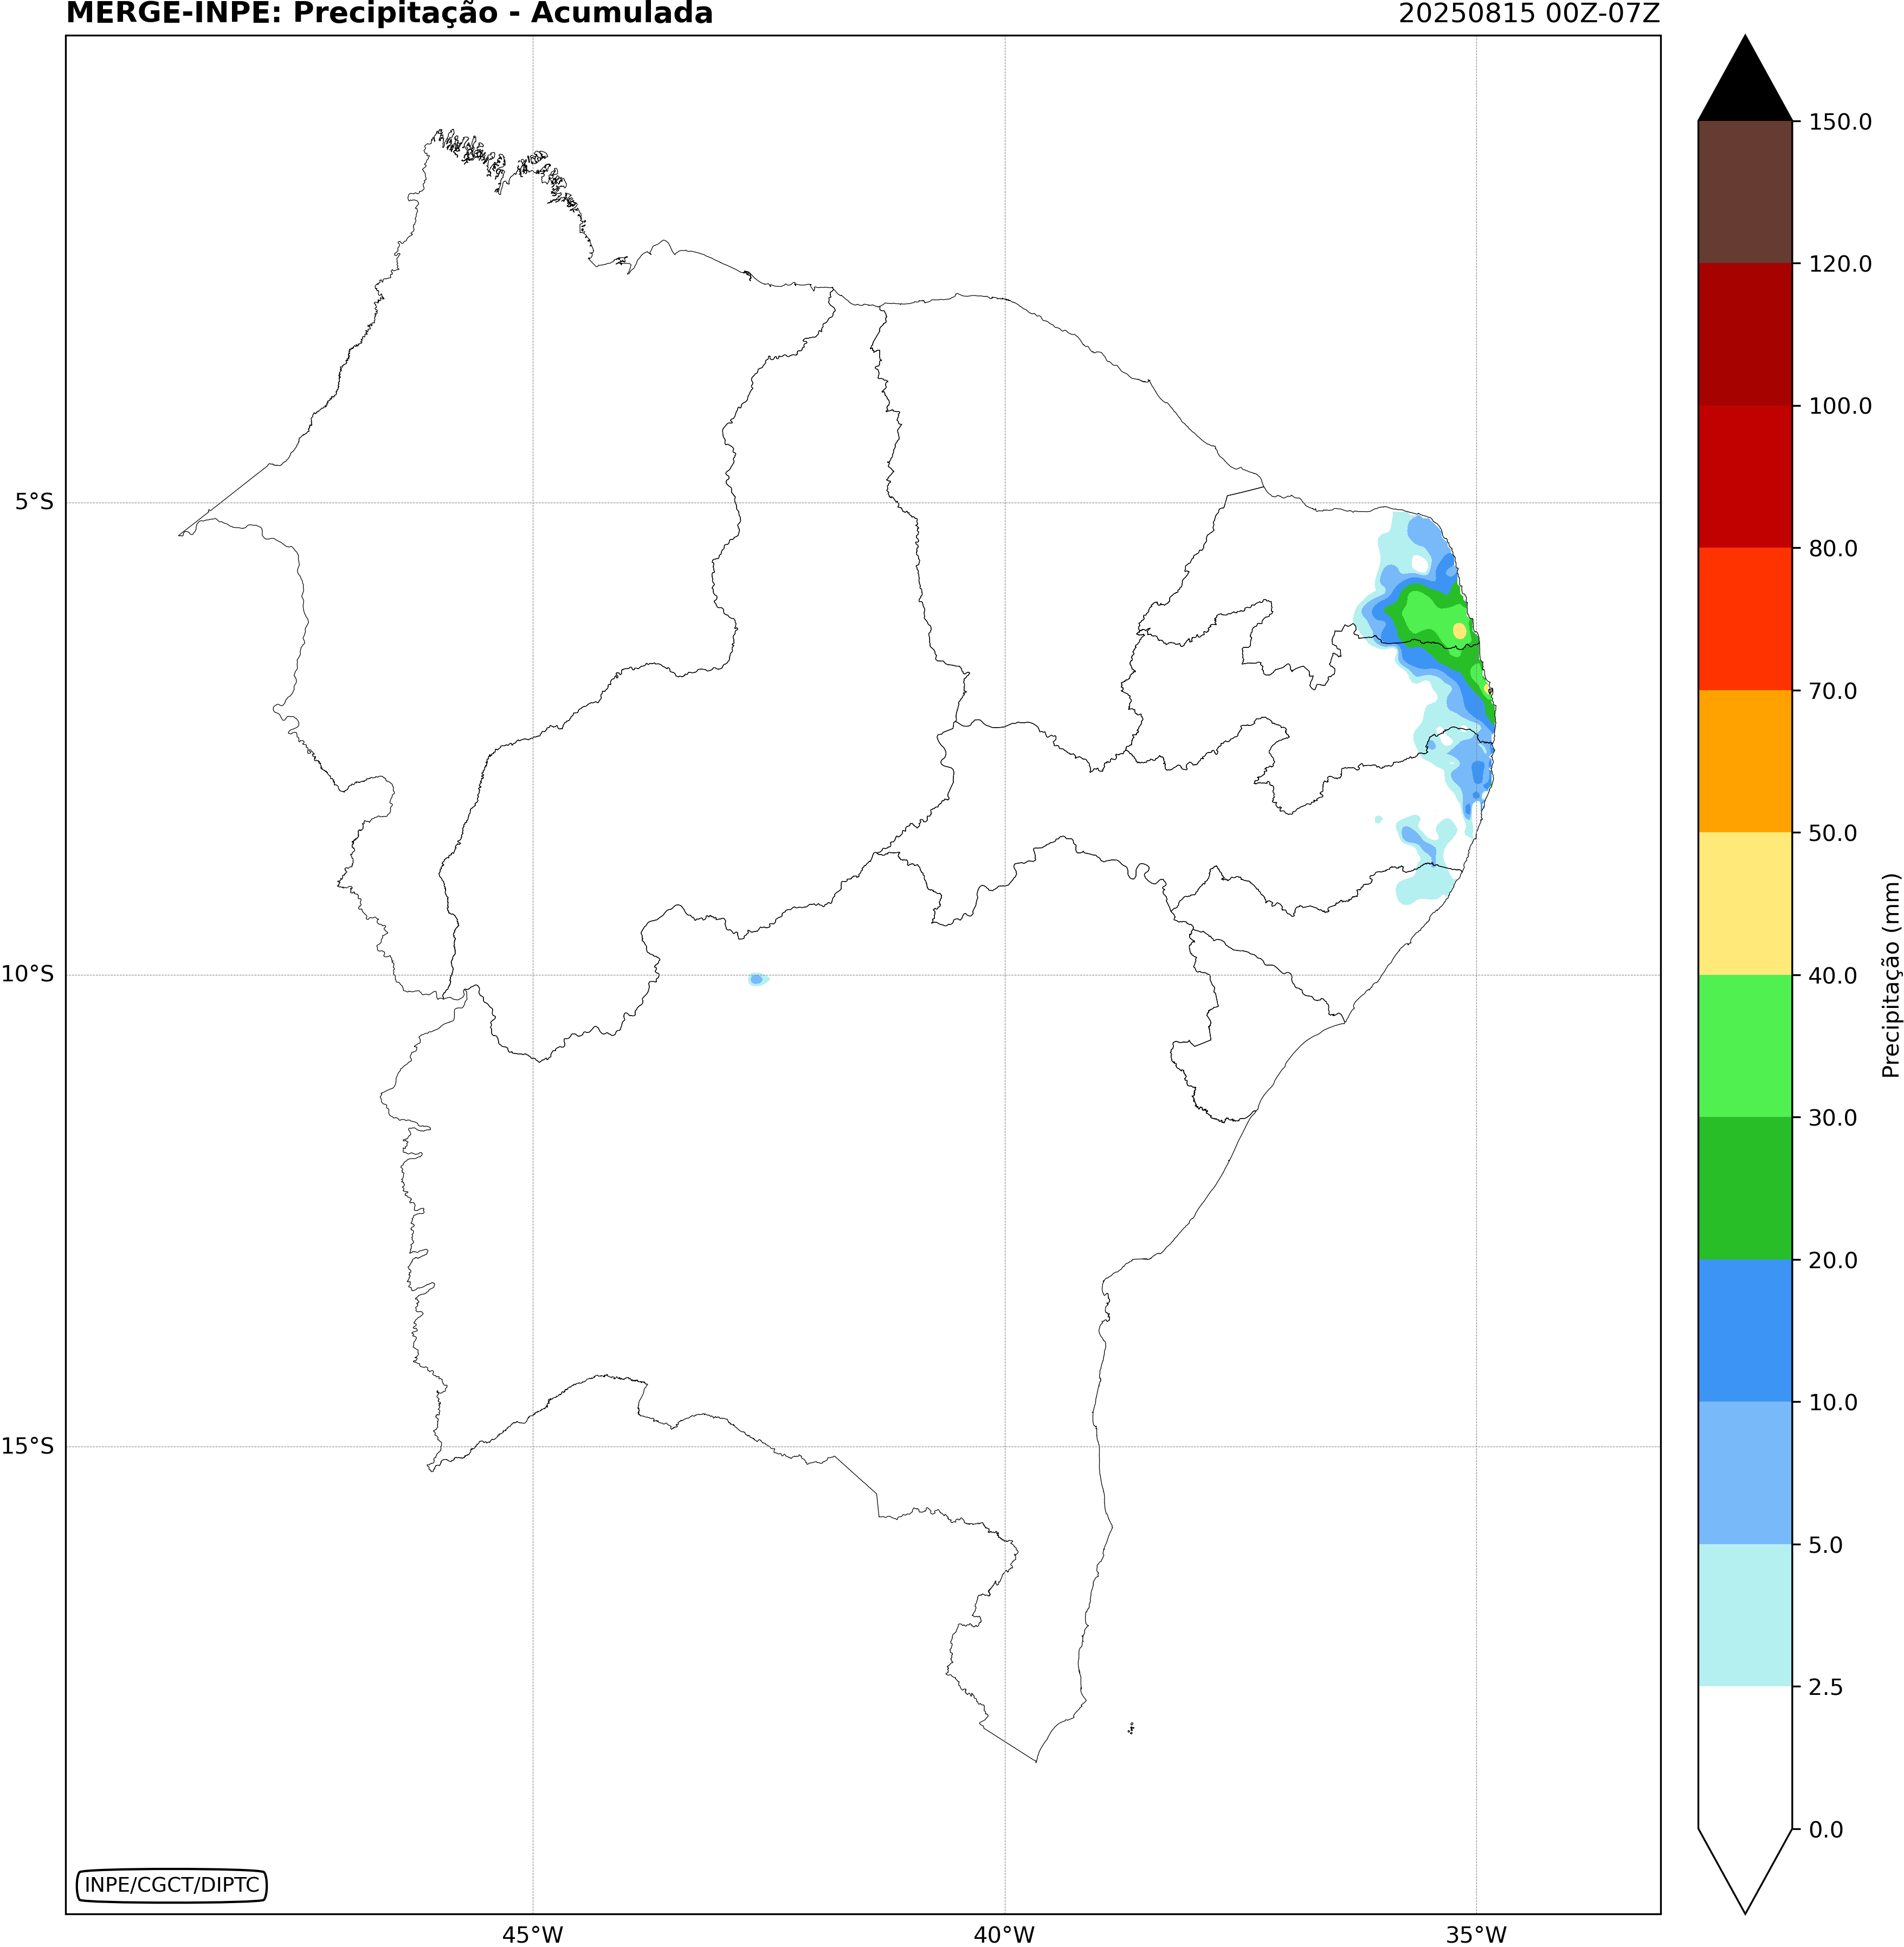Click the 10°S latitude axis label

click(x=28, y=974)
